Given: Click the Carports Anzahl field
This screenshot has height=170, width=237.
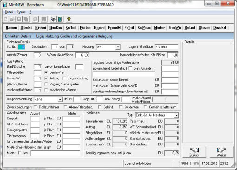Looking at the screenshot, I should [35, 118].
